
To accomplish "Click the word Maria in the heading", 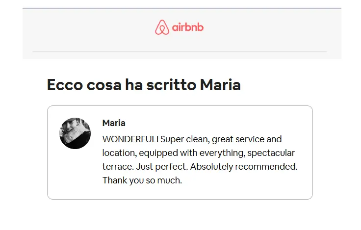I will [x=220, y=85].
